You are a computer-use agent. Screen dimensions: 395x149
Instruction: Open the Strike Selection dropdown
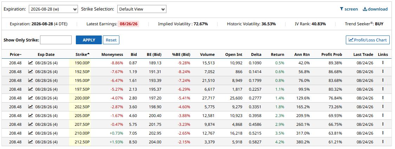(x=142, y=9)
